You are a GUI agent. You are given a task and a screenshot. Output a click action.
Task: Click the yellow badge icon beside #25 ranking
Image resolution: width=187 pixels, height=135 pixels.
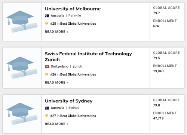coord(47,23)
